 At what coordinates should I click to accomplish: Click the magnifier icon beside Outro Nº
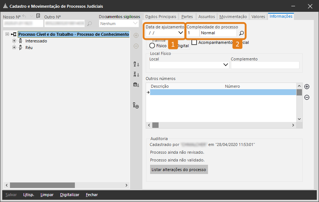[89, 24]
